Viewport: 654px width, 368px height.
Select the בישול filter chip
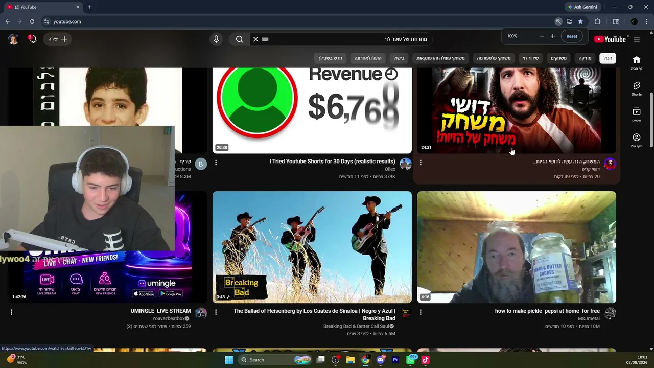tap(399, 58)
